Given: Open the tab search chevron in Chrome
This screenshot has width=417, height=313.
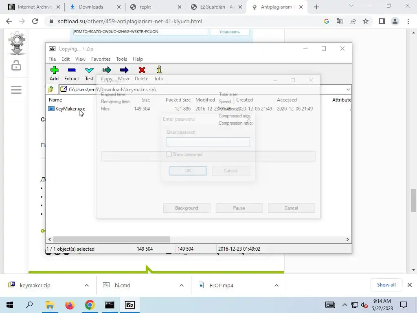Looking at the screenshot, I should pos(351,6).
